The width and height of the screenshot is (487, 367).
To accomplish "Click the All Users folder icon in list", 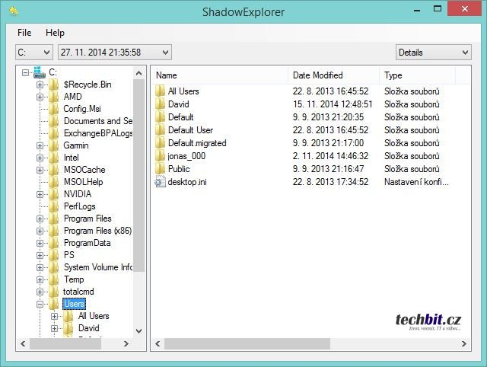I will 161,91.
